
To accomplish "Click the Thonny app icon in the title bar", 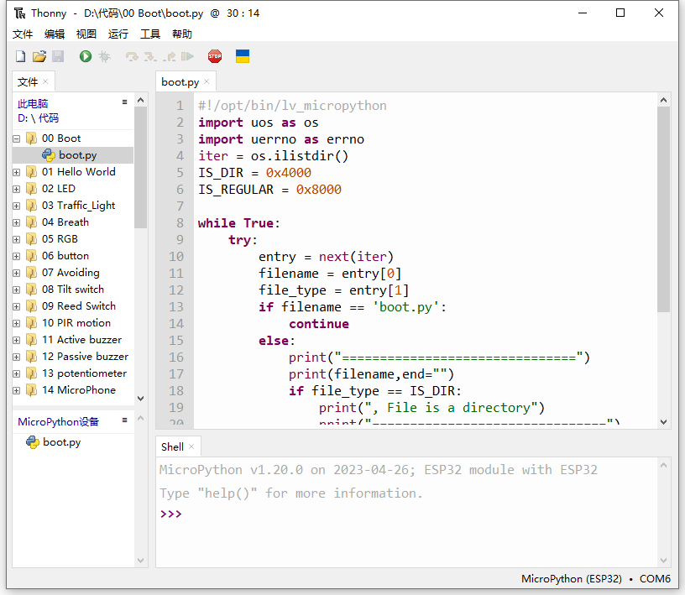I will click(x=19, y=13).
